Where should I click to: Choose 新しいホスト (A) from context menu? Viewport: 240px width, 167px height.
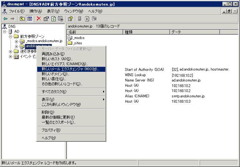click(x=57, y=59)
